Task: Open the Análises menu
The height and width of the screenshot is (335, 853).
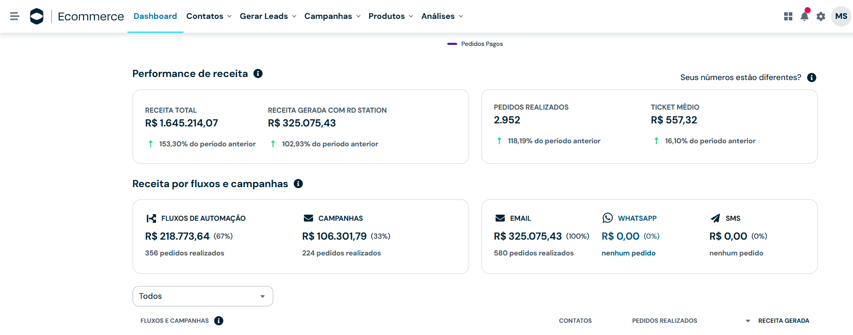Action: point(442,16)
